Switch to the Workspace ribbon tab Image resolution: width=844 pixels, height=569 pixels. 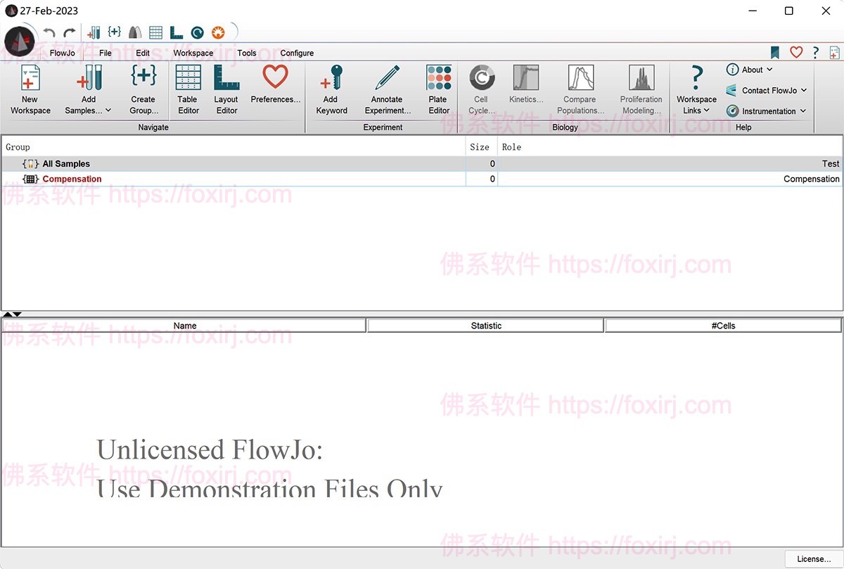tap(193, 53)
